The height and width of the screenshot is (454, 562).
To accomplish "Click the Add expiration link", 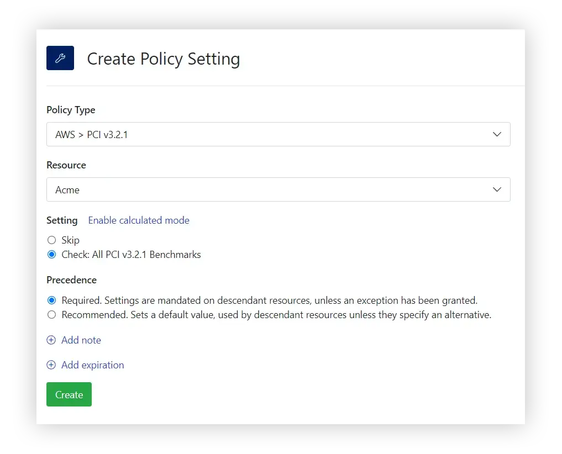I will [92, 365].
